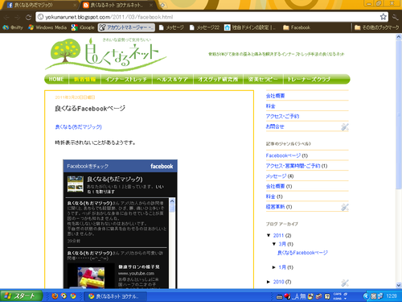Switch to the first Facebook browser tab
This screenshot has width=402, height=302.
point(40,5)
